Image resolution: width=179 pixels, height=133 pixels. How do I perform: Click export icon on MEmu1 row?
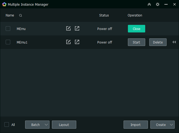(x=77, y=42)
